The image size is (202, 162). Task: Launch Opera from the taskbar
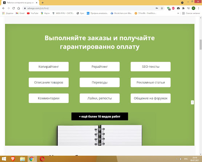point(42,159)
